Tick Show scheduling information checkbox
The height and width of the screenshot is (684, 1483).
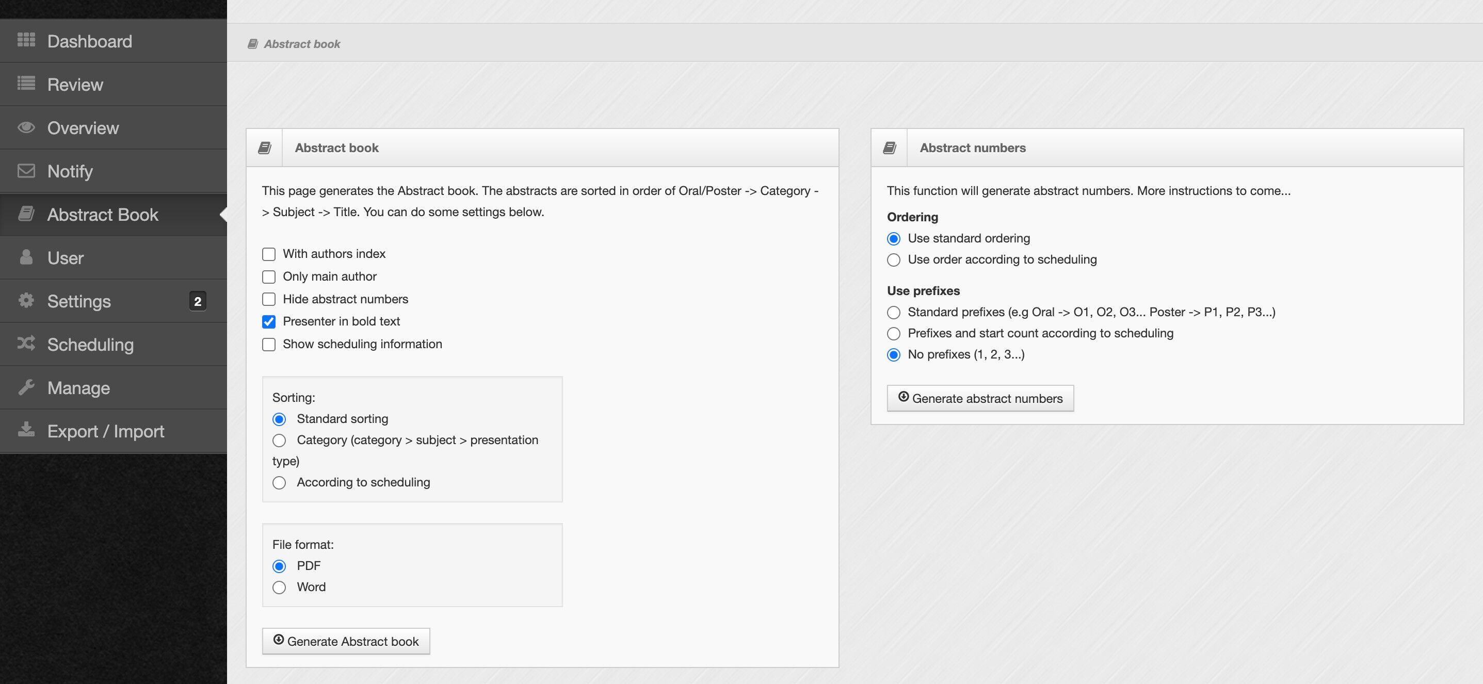point(269,345)
